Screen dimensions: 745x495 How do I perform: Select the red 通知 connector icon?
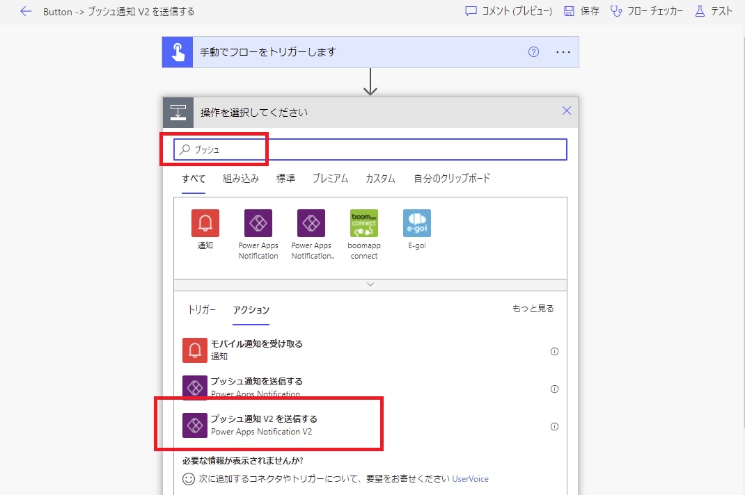click(205, 223)
